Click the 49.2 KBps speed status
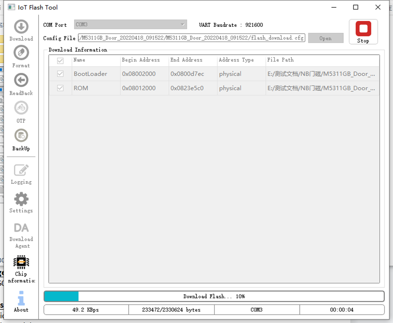 pos(86,310)
